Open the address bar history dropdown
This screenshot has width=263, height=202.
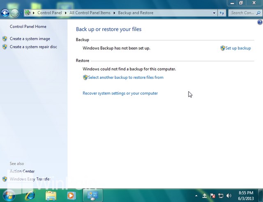coord(214,13)
